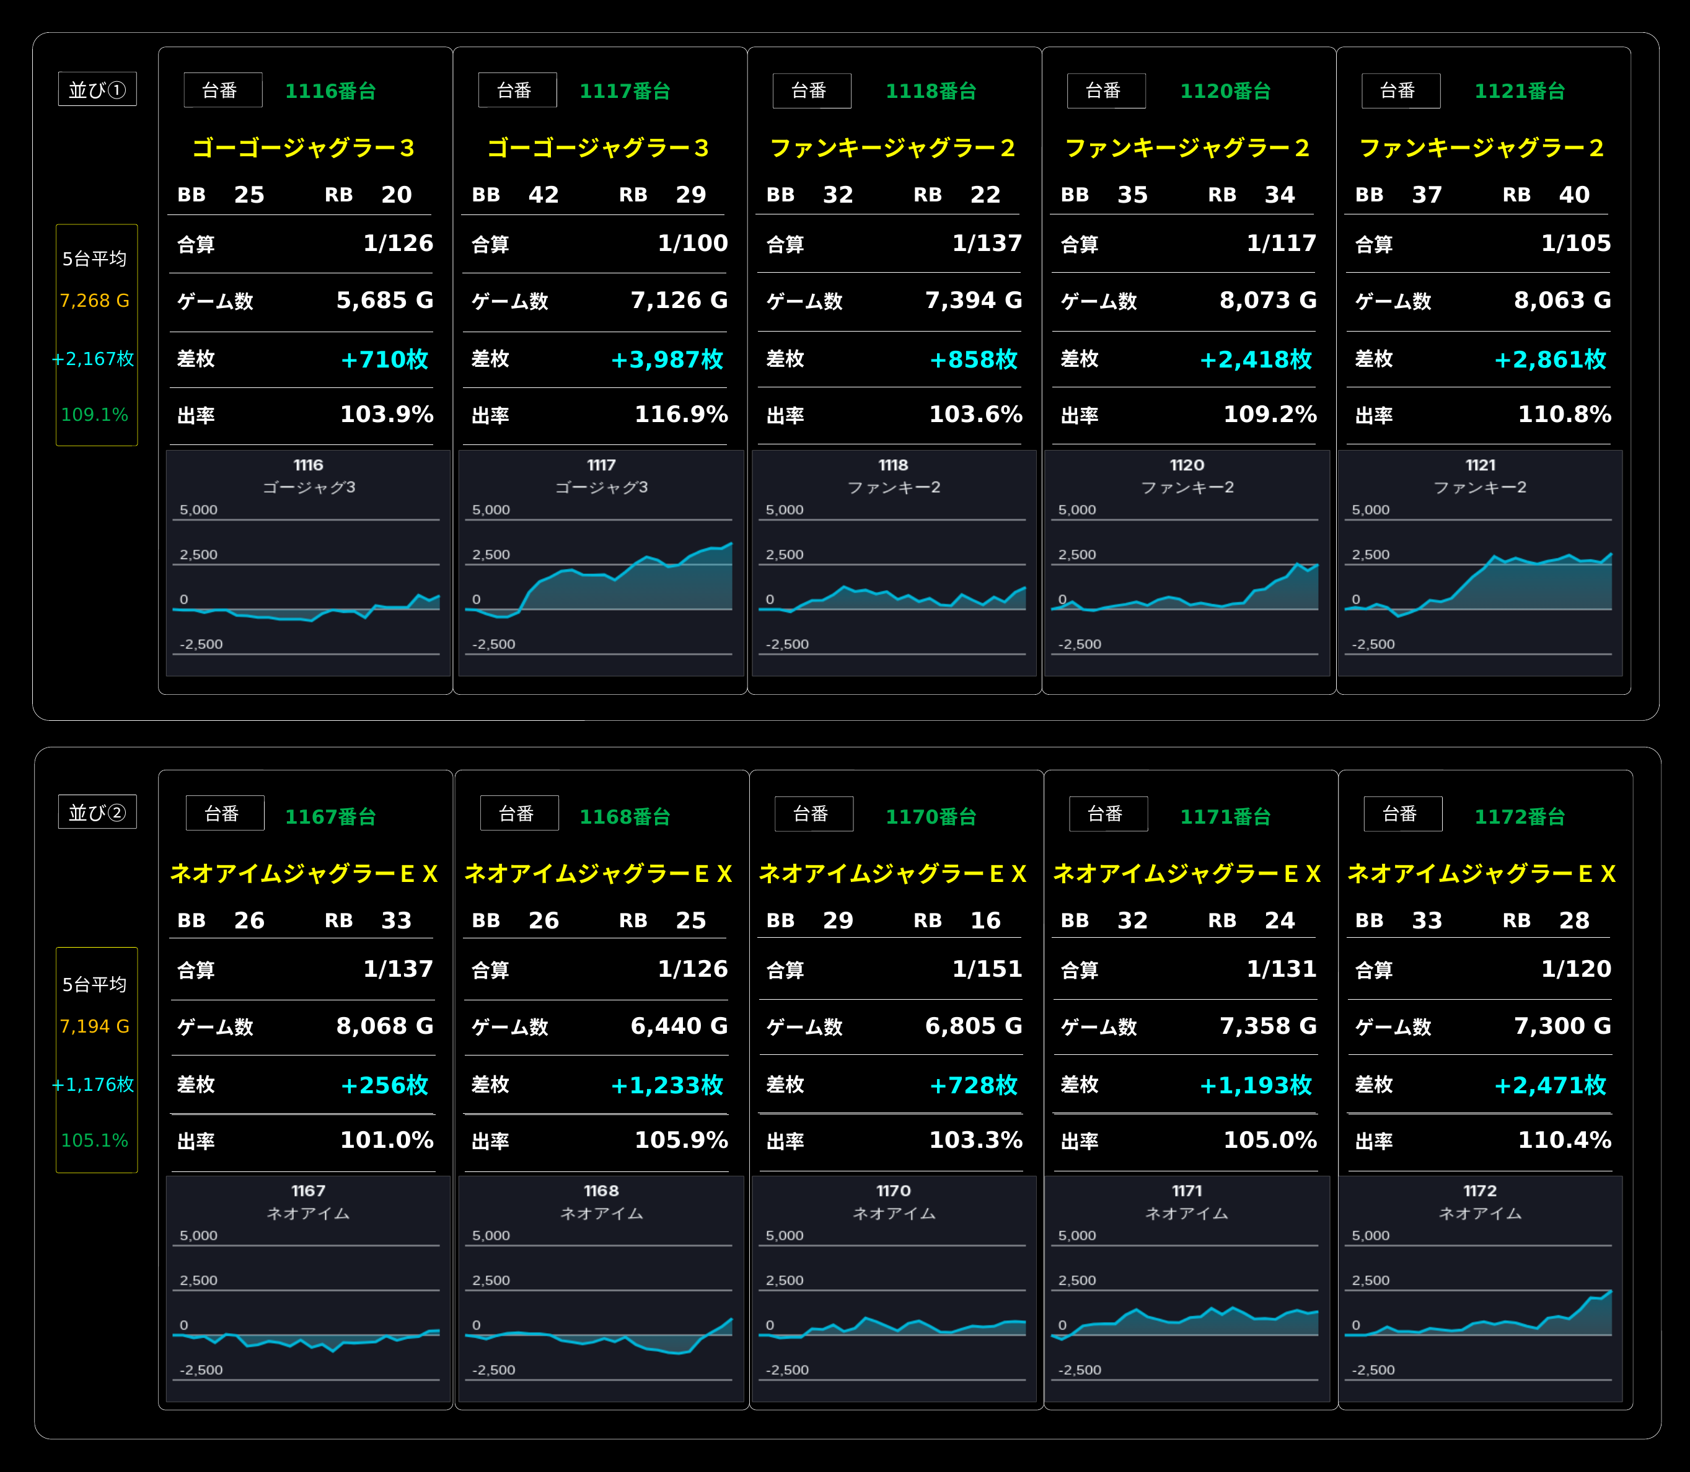1690x1472 pixels.
Task: Select the +728枚 difference value
Action: 973,1085
